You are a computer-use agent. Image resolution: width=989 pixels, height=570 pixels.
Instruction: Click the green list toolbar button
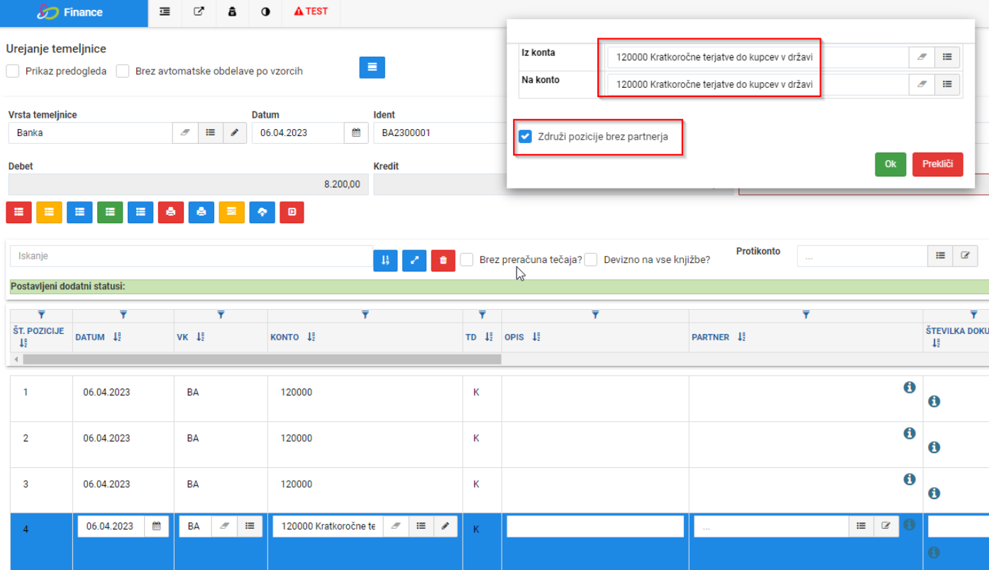coord(110,212)
